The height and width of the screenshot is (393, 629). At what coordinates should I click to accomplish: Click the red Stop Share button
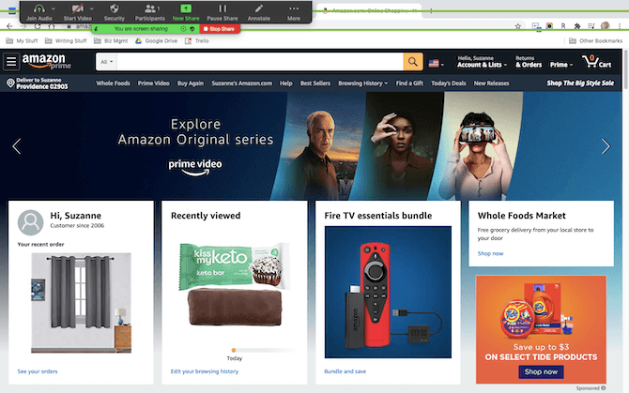220,29
